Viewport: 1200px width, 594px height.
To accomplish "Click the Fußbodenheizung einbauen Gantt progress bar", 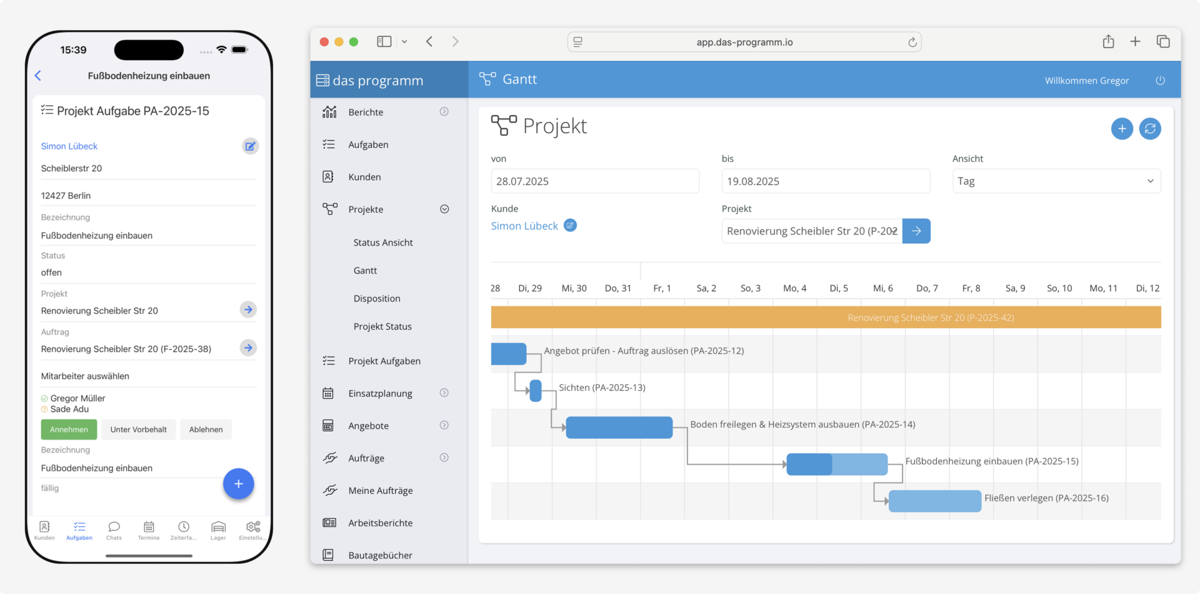I will (x=836, y=465).
